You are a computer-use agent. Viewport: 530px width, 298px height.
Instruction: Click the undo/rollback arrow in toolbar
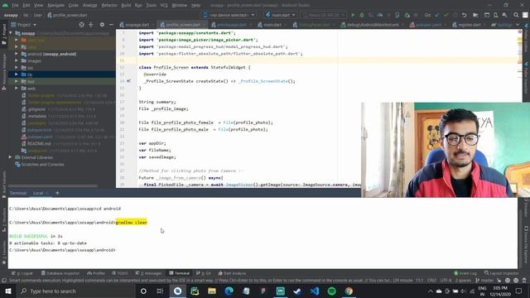[464, 15]
